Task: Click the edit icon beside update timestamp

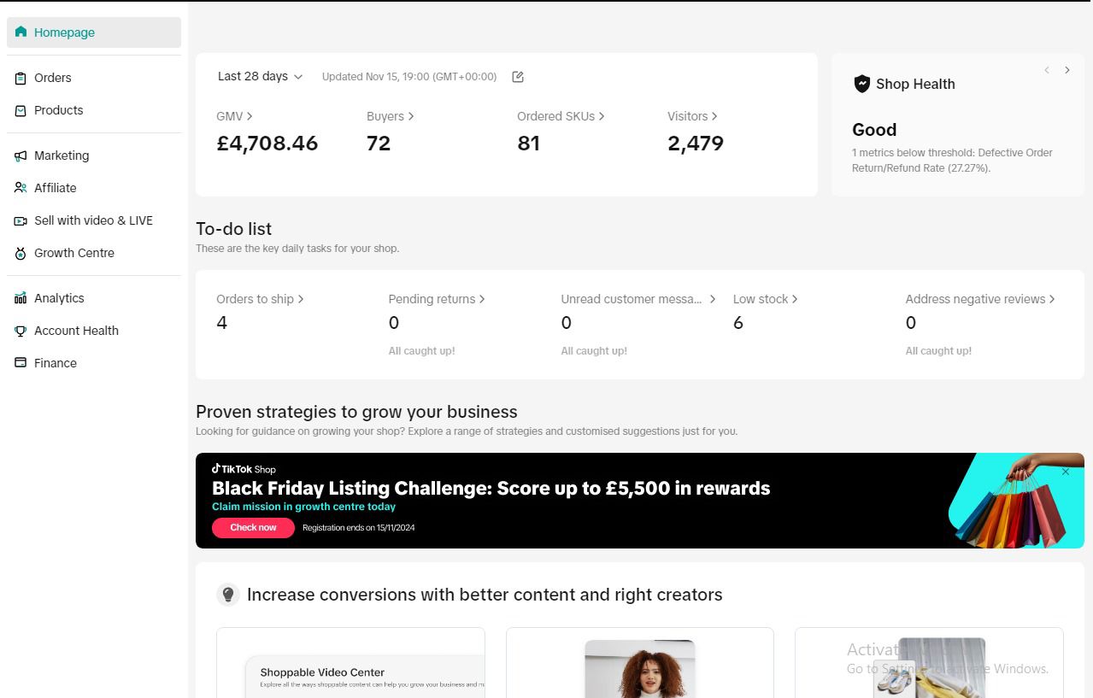Action: pyautogui.click(x=518, y=77)
